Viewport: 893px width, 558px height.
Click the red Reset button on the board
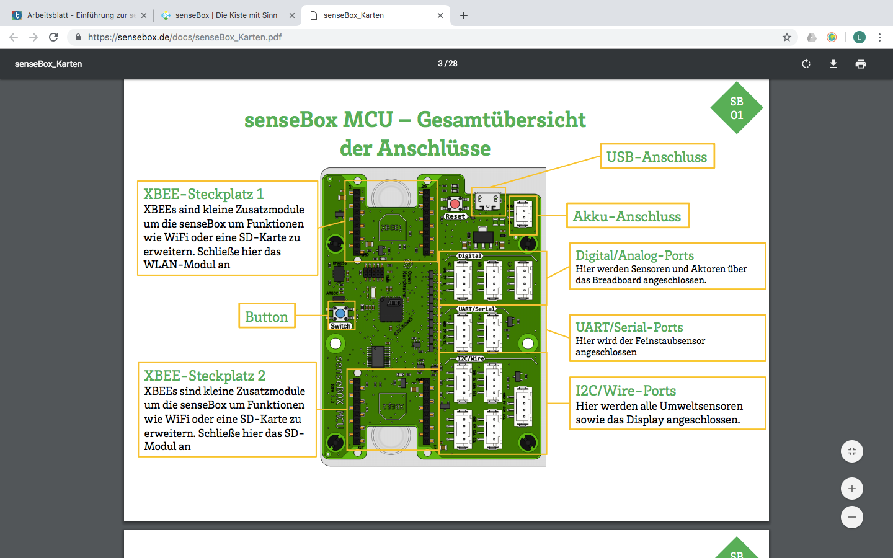pyautogui.click(x=455, y=204)
